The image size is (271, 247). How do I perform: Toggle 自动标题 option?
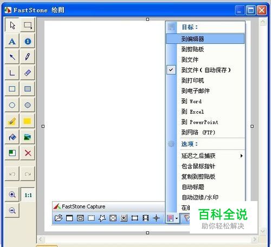click(205, 187)
